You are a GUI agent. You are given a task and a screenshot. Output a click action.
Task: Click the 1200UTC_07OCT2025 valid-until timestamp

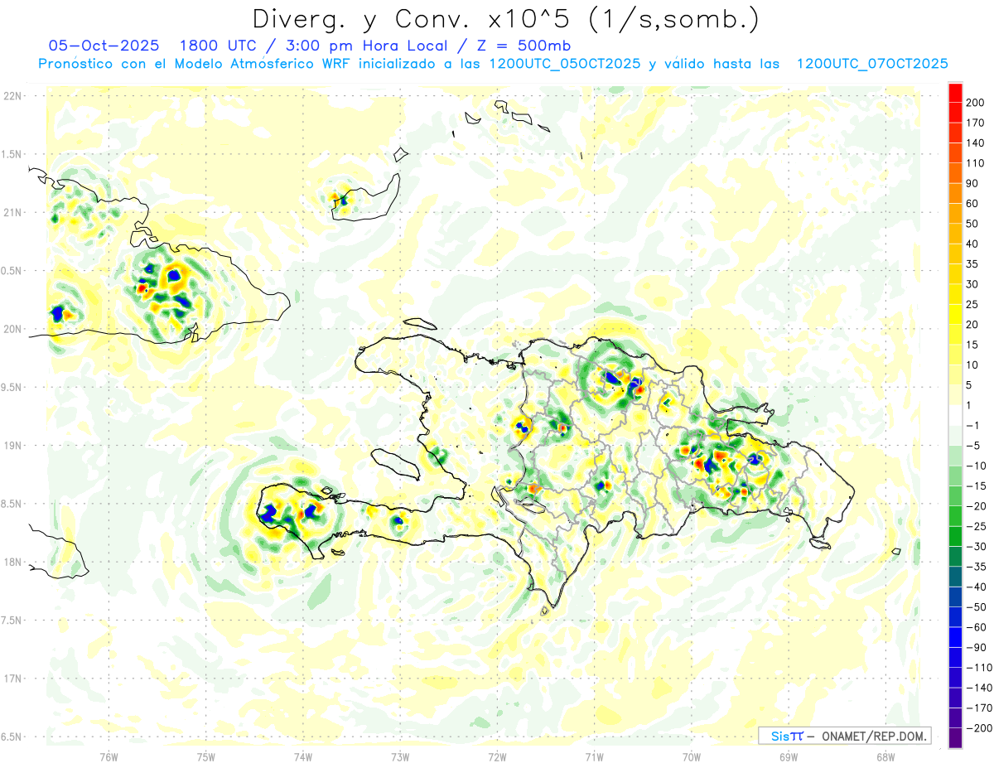point(871,64)
